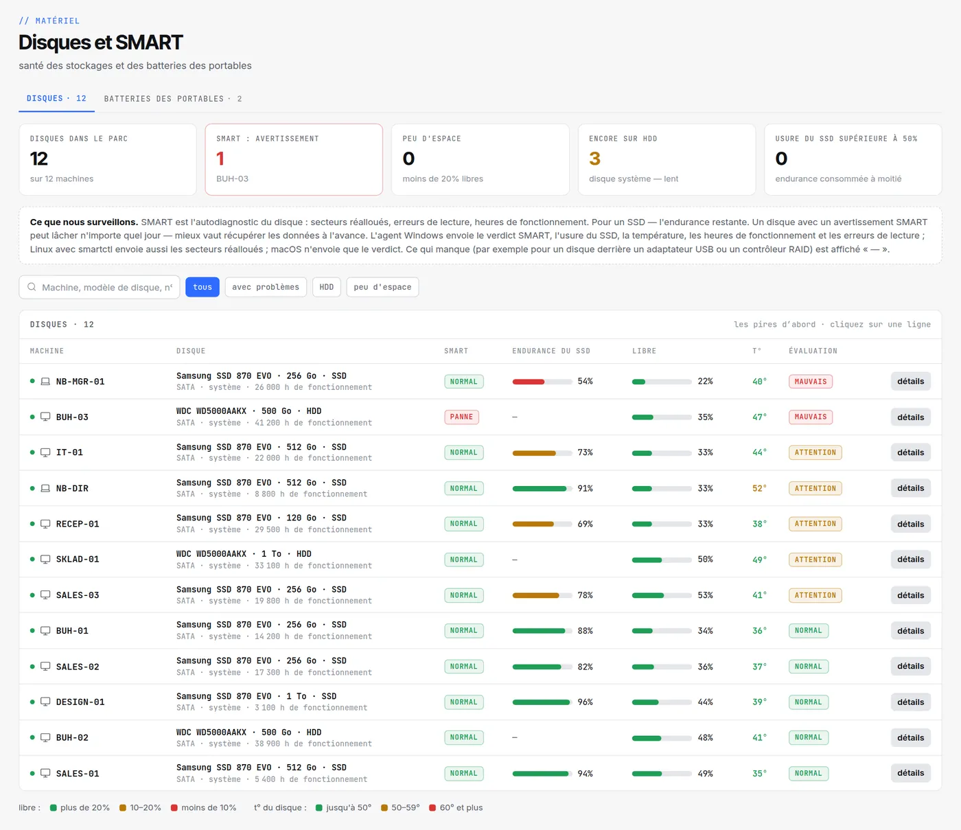The image size is (961, 830).
Task: Switch to the Disques tab
Action: tap(56, 99)
